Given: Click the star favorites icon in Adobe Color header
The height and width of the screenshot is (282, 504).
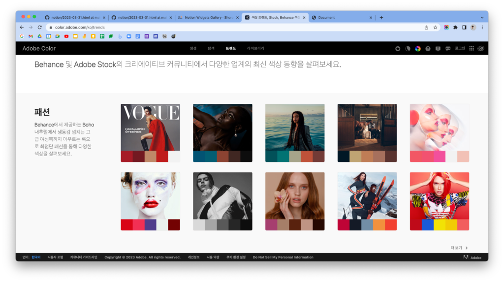Looking at the screenshot, I should (x=398, y=49).
